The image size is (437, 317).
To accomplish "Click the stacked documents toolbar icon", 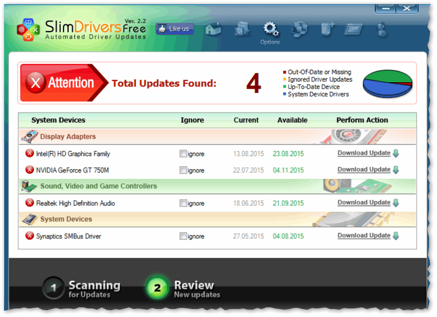I will tap(242, 29).
